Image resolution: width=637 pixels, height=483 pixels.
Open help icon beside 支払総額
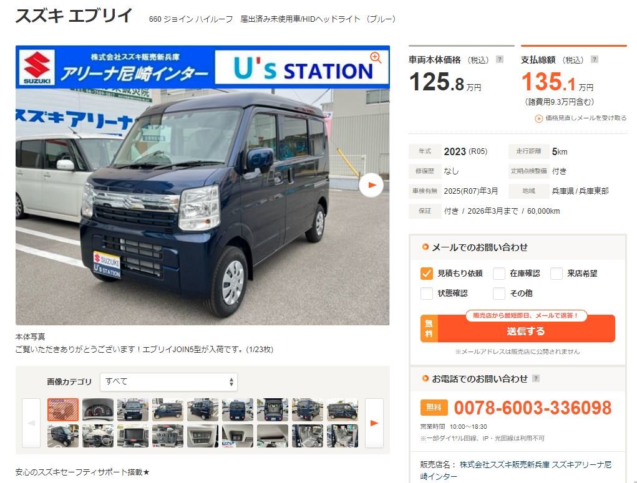pyautogui.click(x=595, y=59)
